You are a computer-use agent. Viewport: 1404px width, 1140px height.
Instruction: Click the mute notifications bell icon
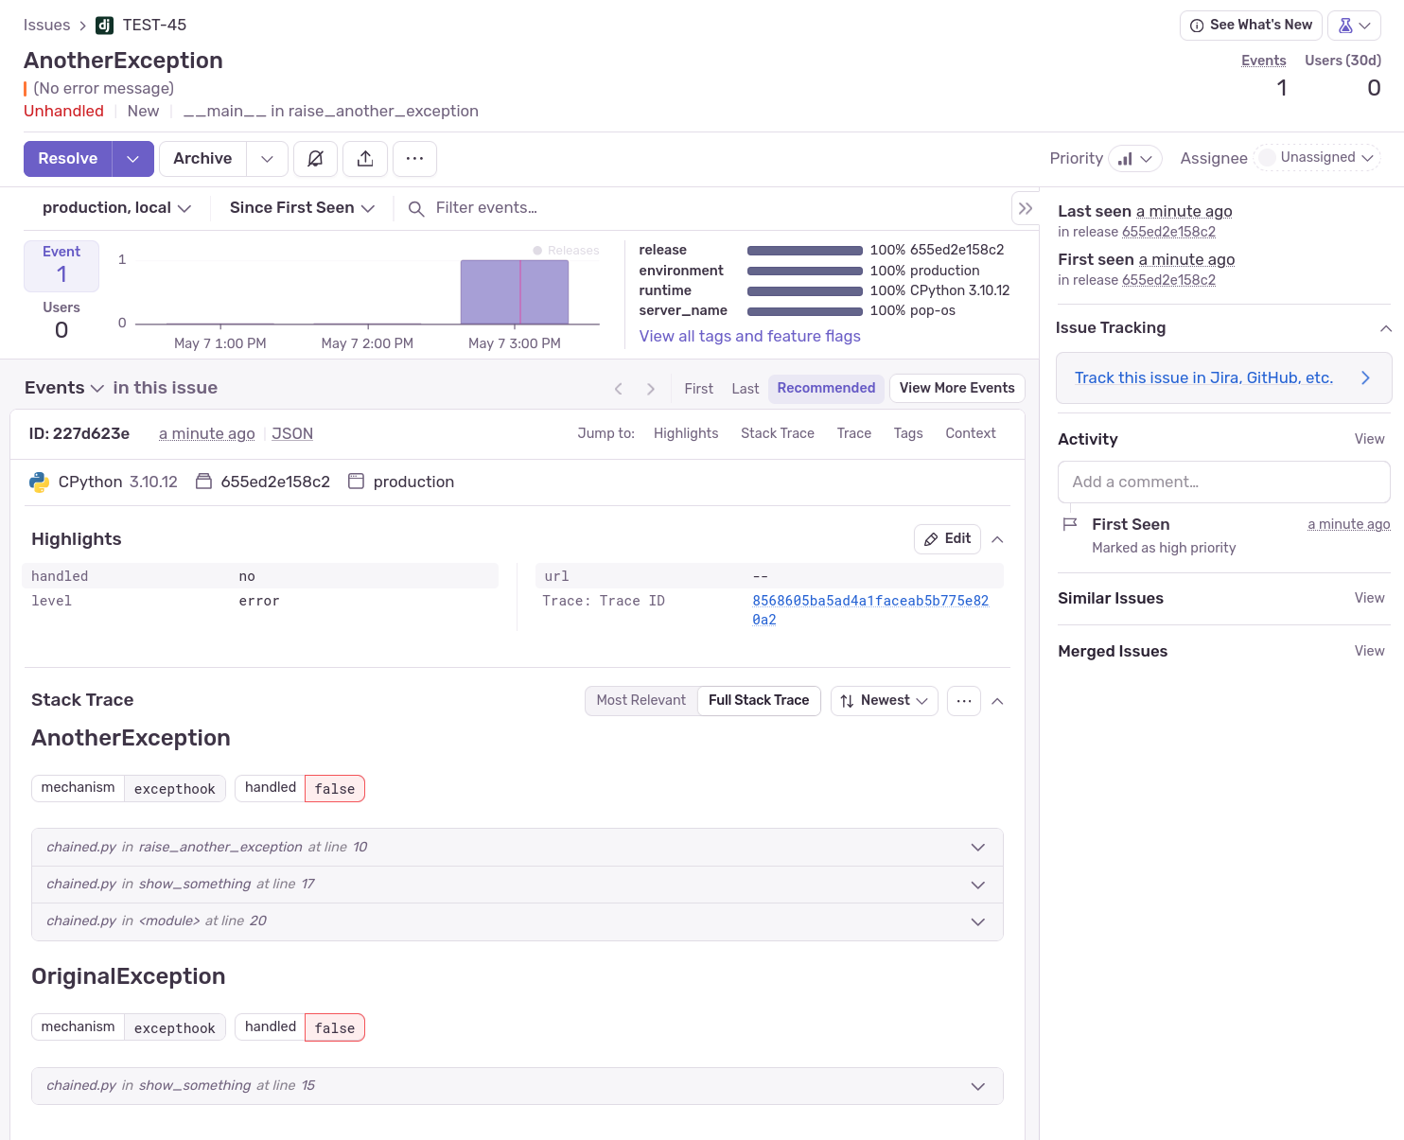pos(315,159)
